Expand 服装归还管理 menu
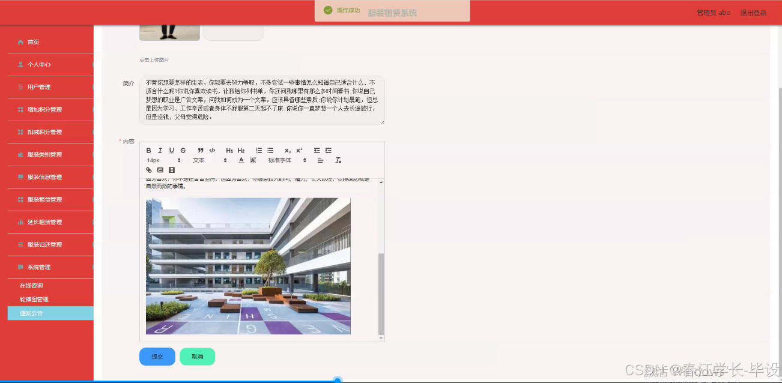 (50, 244)
